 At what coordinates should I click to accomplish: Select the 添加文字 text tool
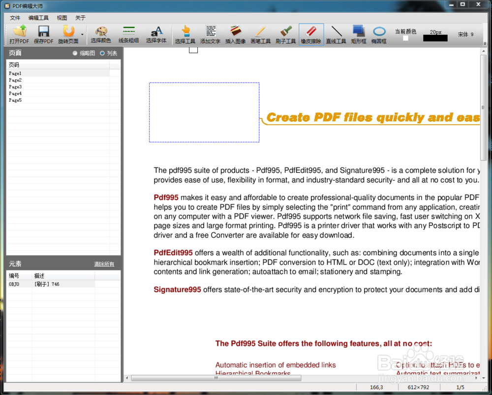(x=210, y=34)
